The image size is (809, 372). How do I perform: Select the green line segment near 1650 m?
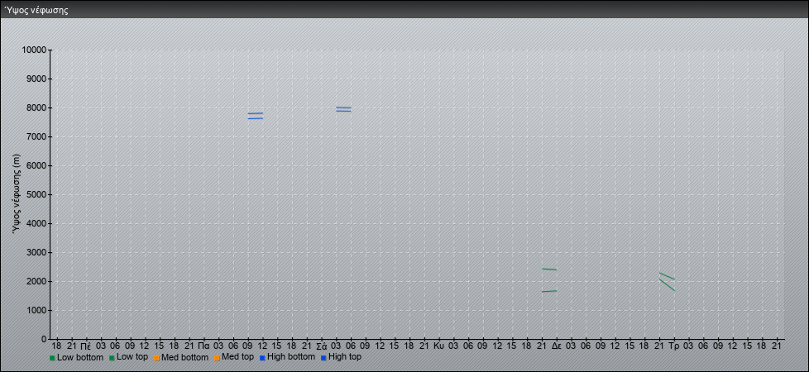(x=549, y=291)
